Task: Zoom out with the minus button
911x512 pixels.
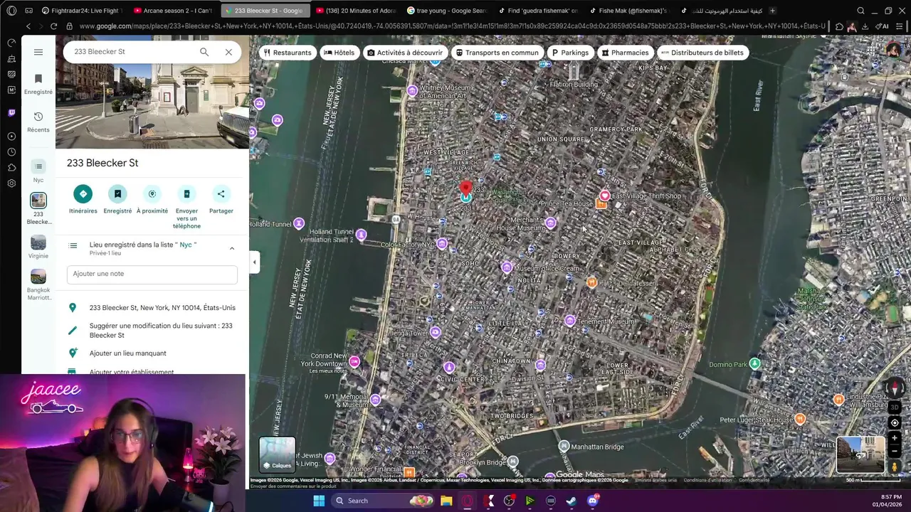Action: coord(895,452)
